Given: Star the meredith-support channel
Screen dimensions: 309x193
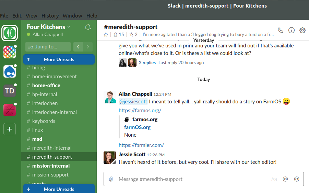Looking at the screenshot, I should click(x=106, y=35).
